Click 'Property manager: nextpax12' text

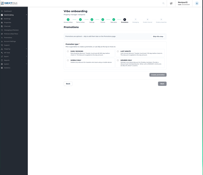click(x=75, y=15)
